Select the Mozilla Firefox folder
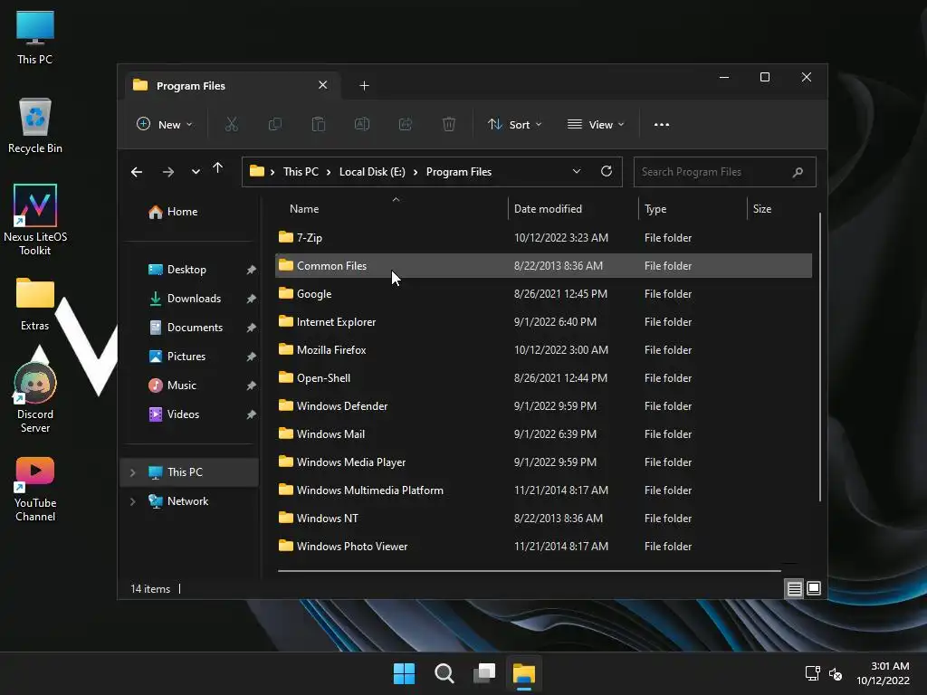Viewport: 927px width, 695px height. click(x=543, y=350)
